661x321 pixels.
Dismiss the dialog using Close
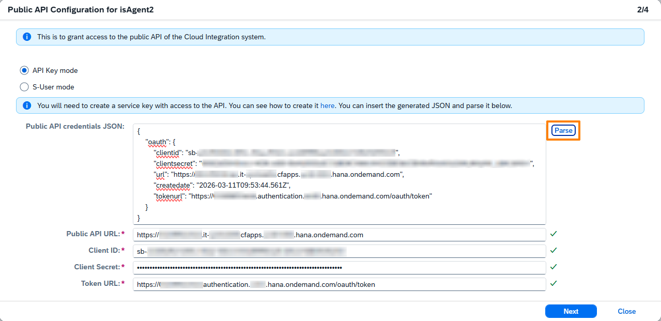pos(626,311)
